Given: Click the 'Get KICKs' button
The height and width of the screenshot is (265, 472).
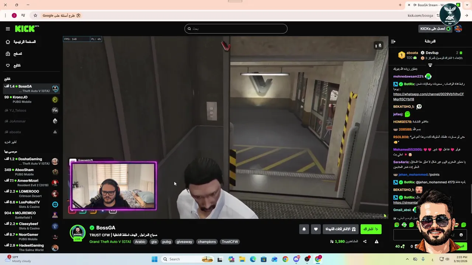Looking at the screenshot, I should coord(435,29).
